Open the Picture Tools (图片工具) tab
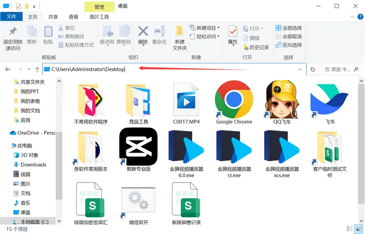Image resolution: width=365 pixels, height=234 pixels. (x=99, y=17)
